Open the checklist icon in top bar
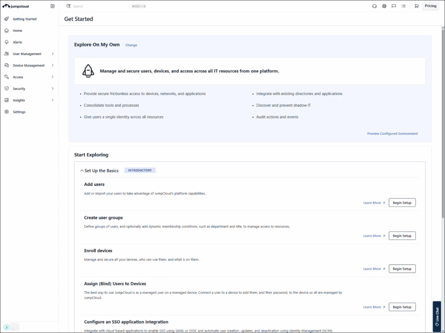The image size is (445, 333). point(404,6)
